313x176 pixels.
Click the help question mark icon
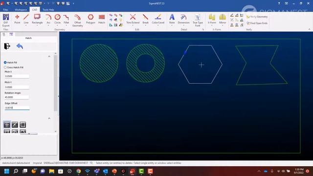(279, 3)
